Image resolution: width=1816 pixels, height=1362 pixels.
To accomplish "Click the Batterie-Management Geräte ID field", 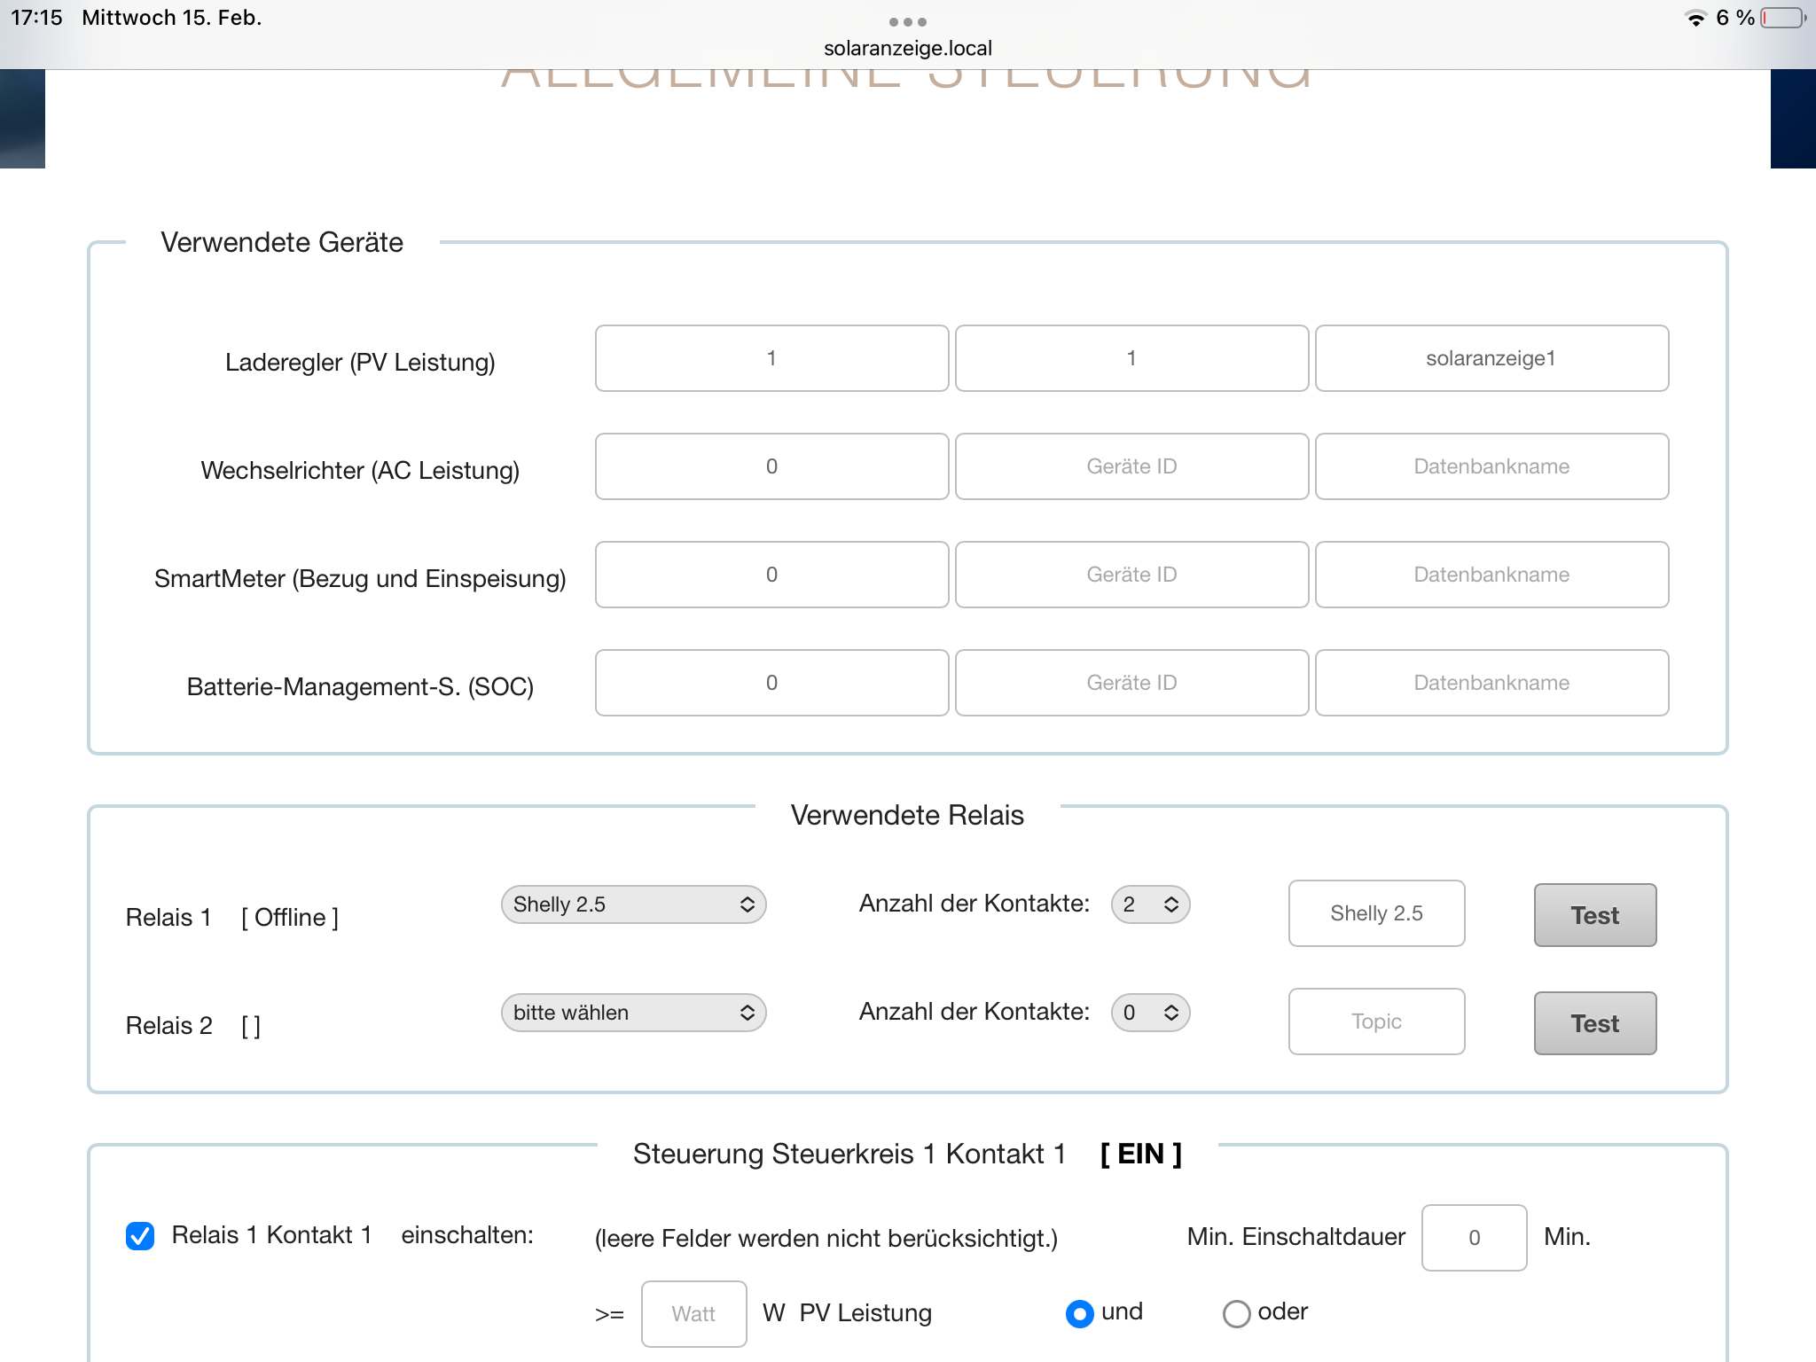I will (x=1131, y=683).
